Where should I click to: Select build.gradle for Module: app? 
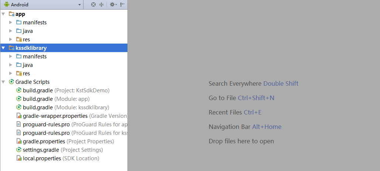[38, 99]
